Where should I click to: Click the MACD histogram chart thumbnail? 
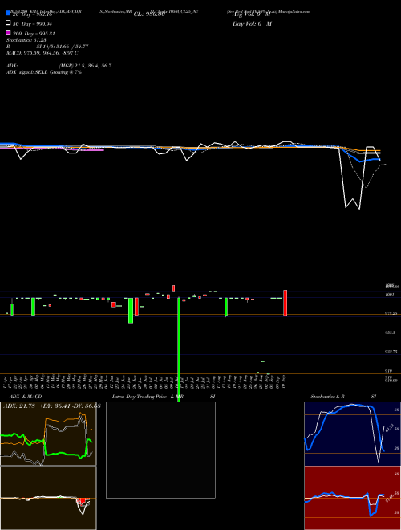coord(48,498)
